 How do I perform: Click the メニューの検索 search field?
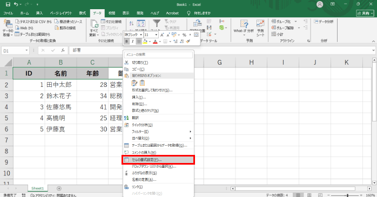pos(158,55)
